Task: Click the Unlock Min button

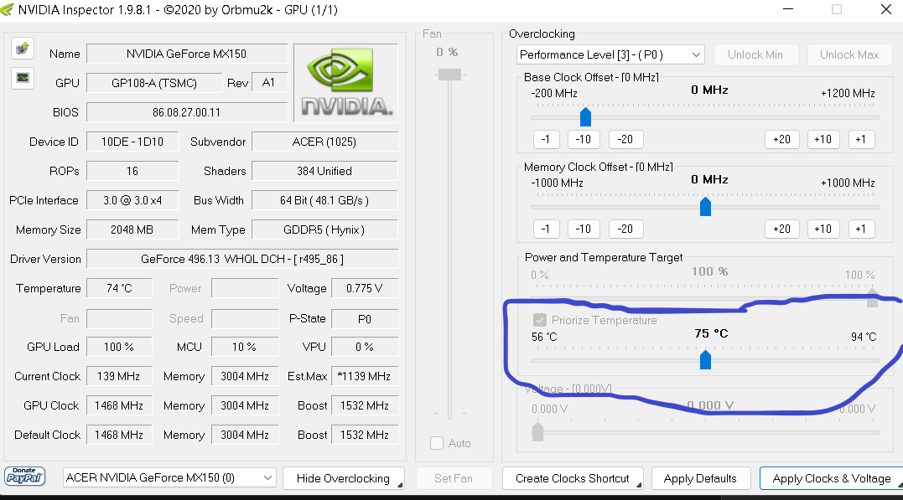Action: pos(755,54)
